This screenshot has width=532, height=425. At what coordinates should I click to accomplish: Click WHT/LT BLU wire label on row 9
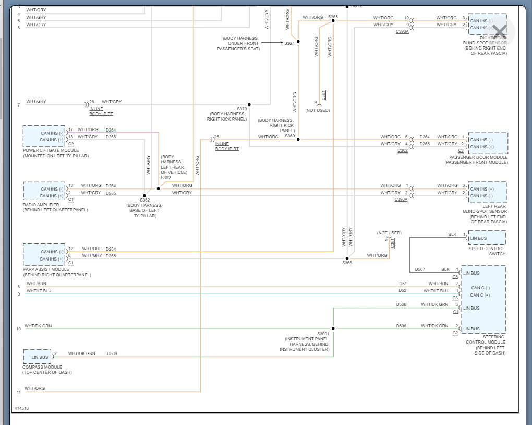39,291
